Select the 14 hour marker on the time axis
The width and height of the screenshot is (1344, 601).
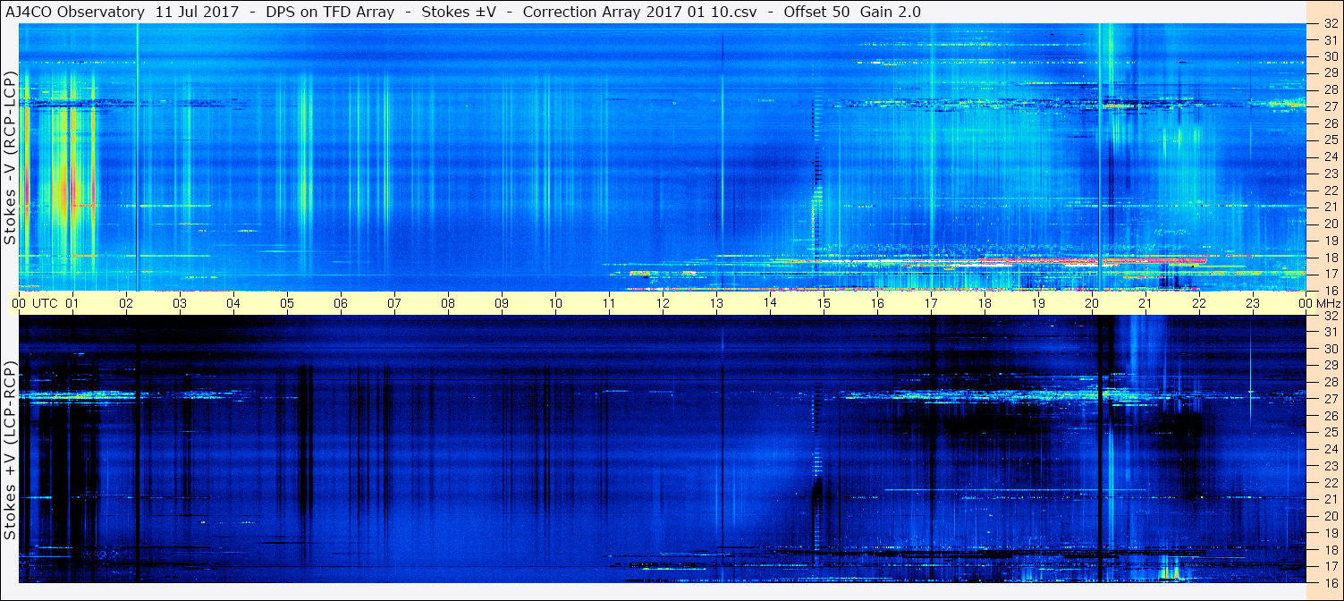point(770,303)
